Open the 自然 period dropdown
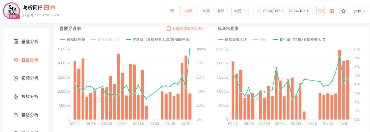370x132 pixels. (223, 11)
